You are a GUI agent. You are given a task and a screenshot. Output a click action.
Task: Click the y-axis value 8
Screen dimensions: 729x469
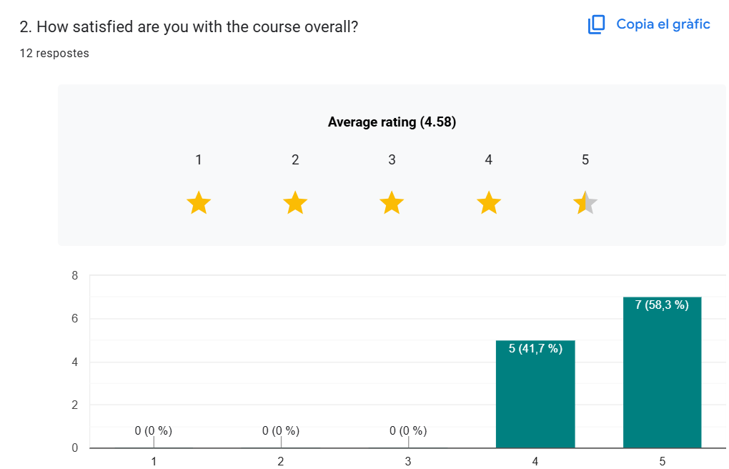pyautogui.click(x=74, y=276)
